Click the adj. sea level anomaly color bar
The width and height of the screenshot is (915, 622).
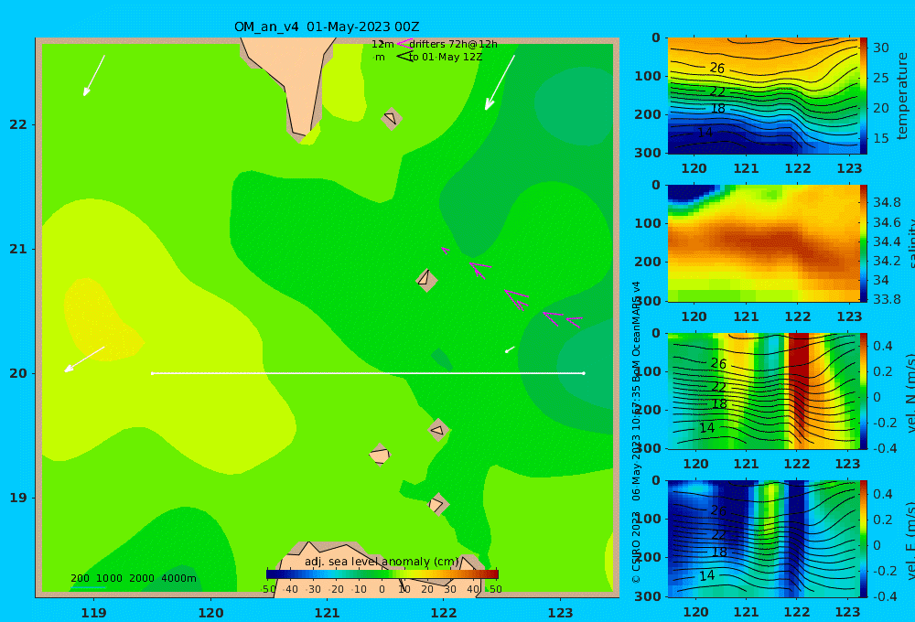382,574
